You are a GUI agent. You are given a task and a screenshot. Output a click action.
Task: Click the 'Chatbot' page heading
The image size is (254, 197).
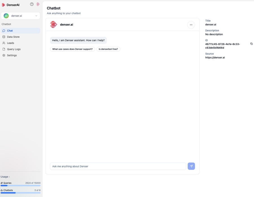pos(54,8)
